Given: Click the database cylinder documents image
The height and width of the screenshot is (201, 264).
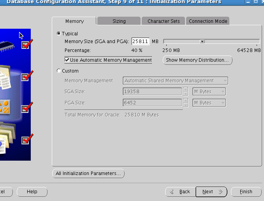Looking at the screenshot, I should [x=5, y=77].
